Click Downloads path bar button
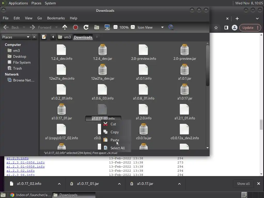The width and height of the screenshot is (264, 198). point(83,37)
